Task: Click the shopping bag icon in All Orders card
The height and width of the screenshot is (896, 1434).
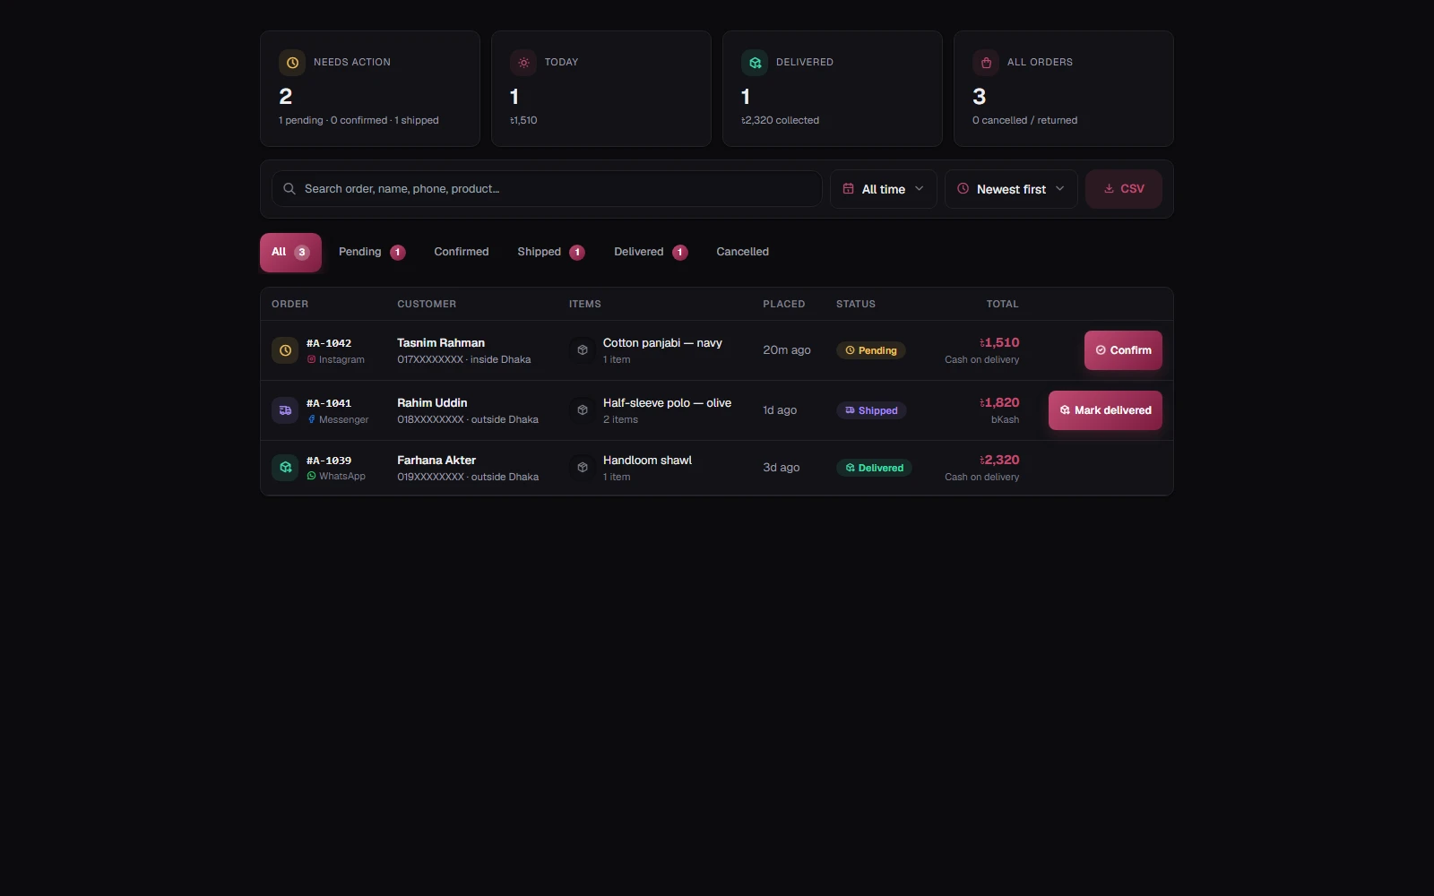Action: point(986,63)
